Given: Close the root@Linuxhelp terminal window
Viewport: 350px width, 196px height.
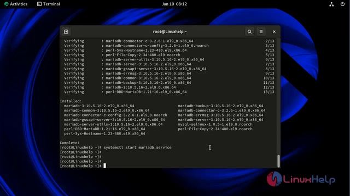Looking at the screenshot, I should tap(274, 32).
